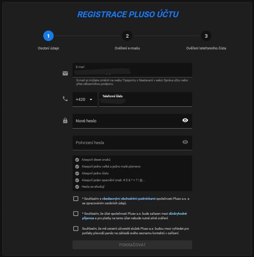Click the padlock icon next to Nové heslo

point(65,120)
